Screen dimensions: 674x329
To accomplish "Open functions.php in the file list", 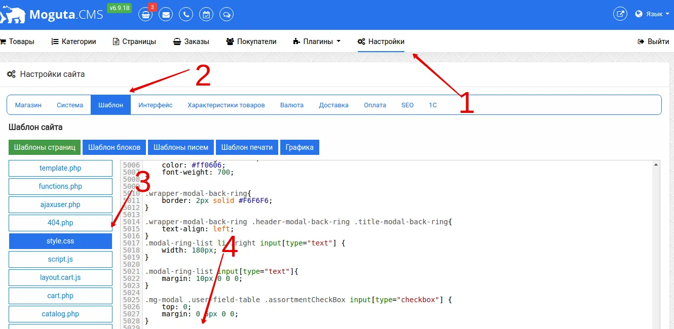I will tap(60, 186).
